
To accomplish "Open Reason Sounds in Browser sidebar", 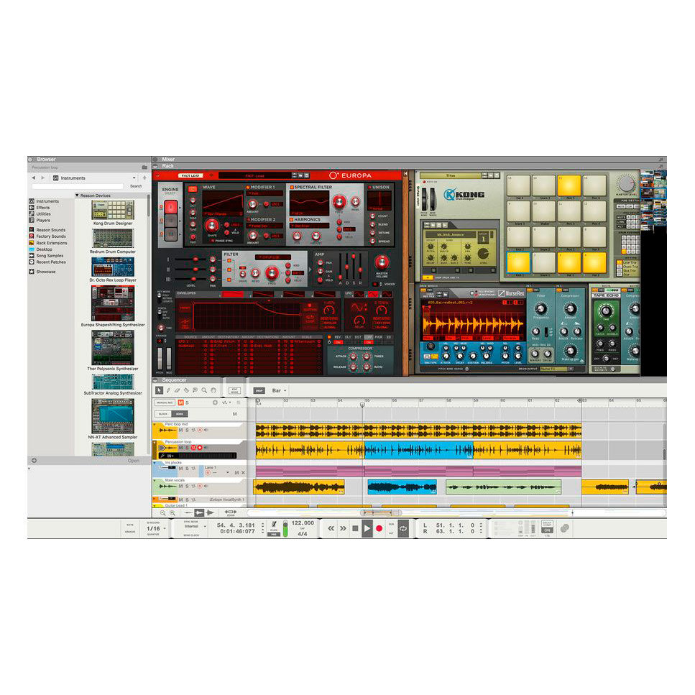I will (47, 229).
